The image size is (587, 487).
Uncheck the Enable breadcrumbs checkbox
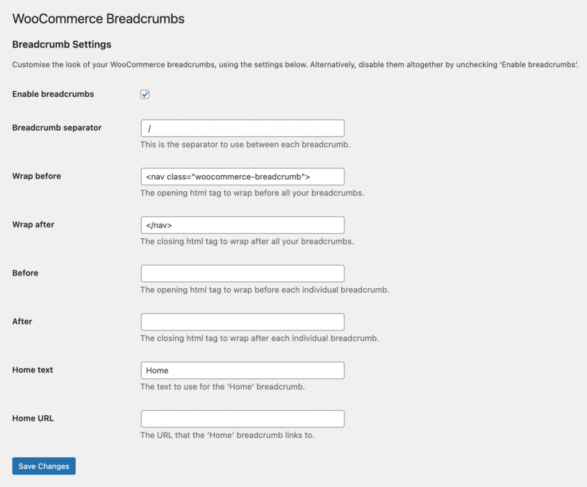(145, 95)
